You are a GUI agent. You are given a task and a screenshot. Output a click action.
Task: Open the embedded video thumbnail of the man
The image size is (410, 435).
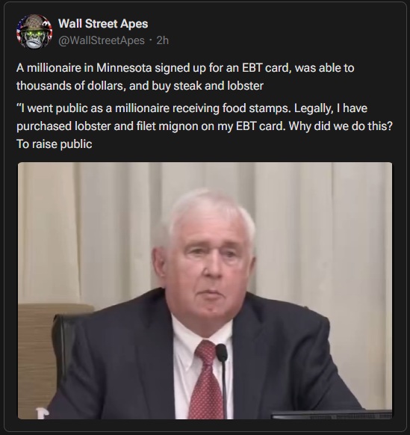click(205, 291)
